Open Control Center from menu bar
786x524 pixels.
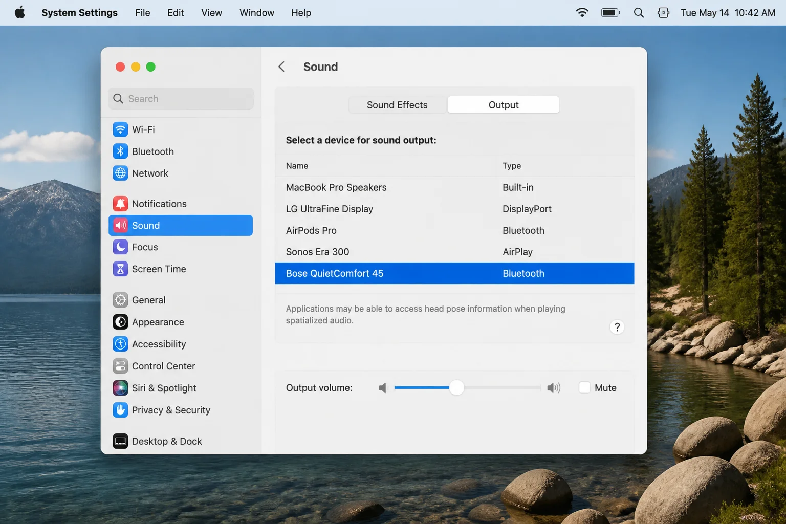coord(663,13)
